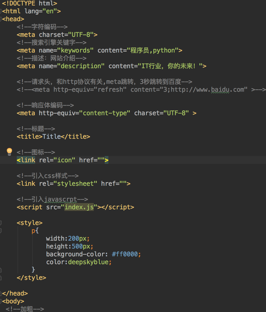
Task: Click charset="UTF-8" on the http-equiv line
Action: 162,113
